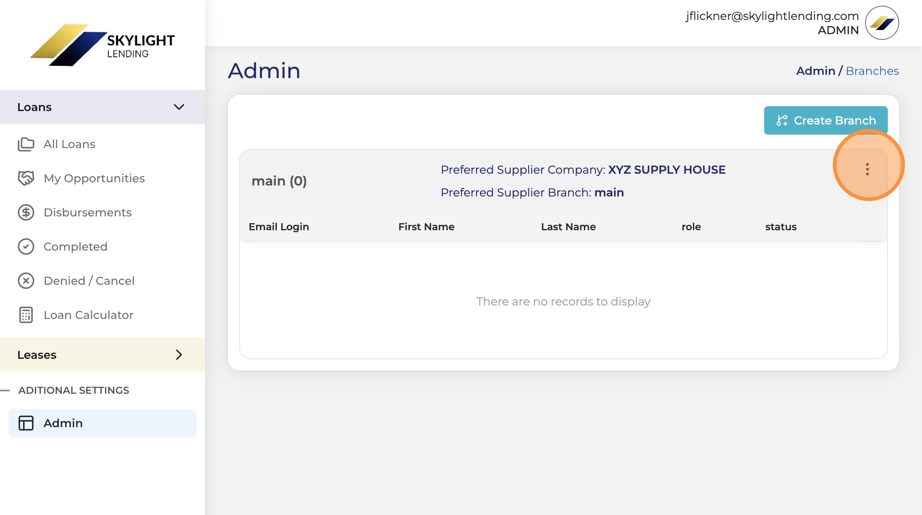Image resolution: width=922 pixels, height=515 pixels.
Task: Click the Completed checkmark circle icon
Action: pos(26,247)
